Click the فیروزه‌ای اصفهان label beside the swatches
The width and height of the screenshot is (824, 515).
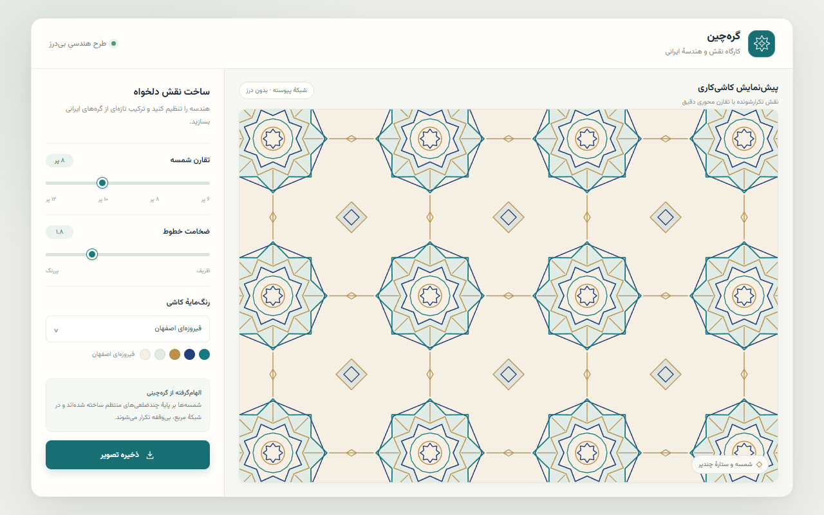pyautogui.click(x=113, y=354)
